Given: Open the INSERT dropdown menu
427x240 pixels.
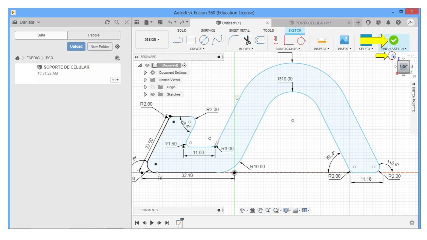Looking at the screenshot, I should point(345,49).
